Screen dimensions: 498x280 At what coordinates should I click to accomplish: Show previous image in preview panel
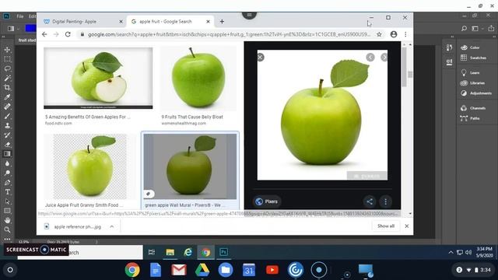tap(370, 57)
